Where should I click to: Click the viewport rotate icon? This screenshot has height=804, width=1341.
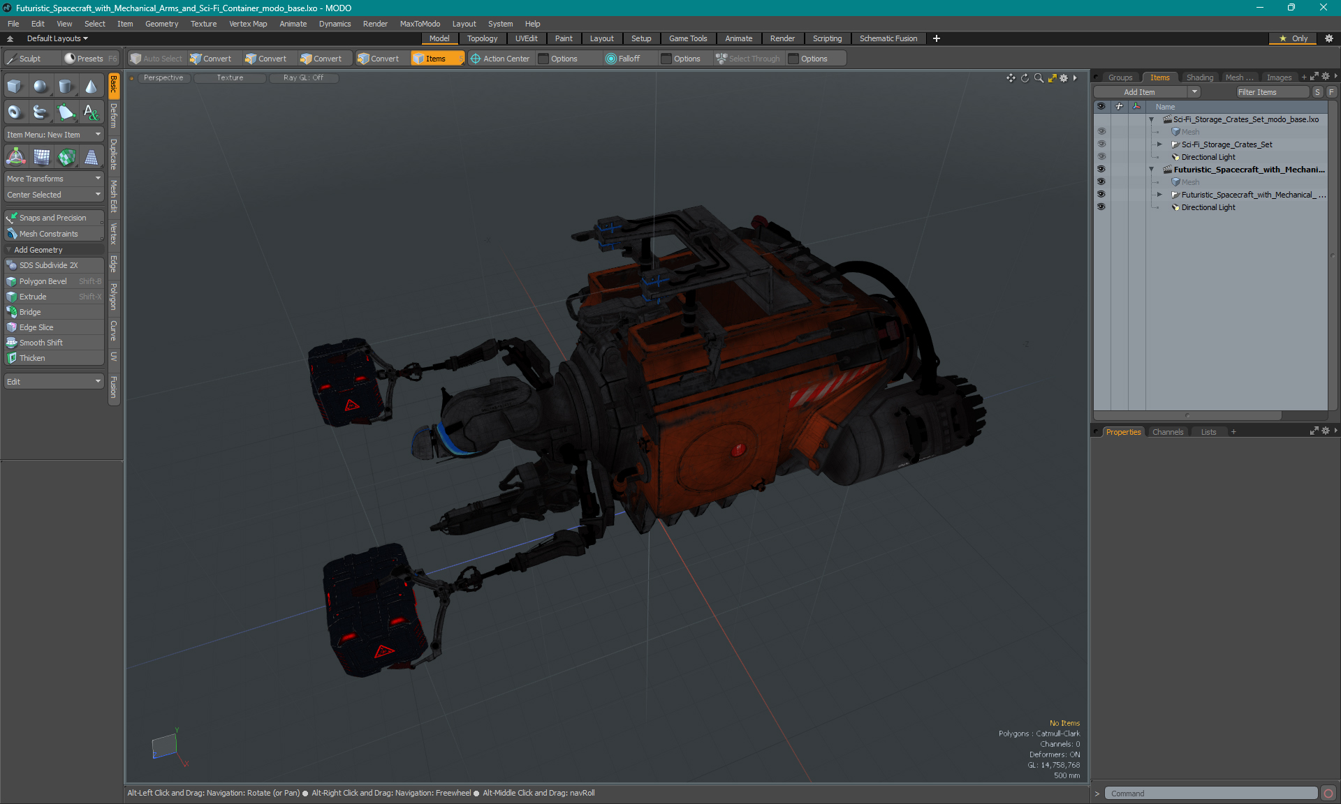click(x=1025, y=78)
